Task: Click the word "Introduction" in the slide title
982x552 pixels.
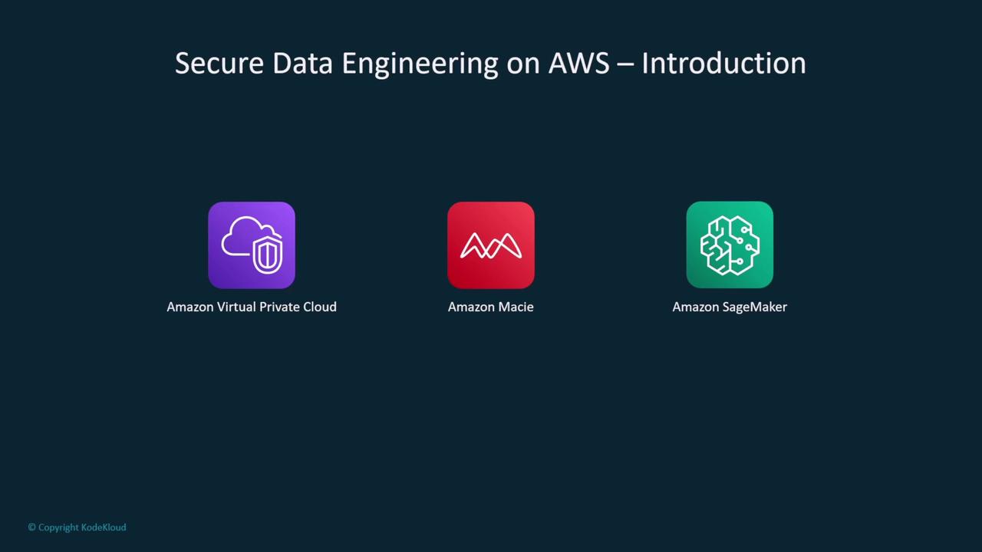Action: point(723,63)
